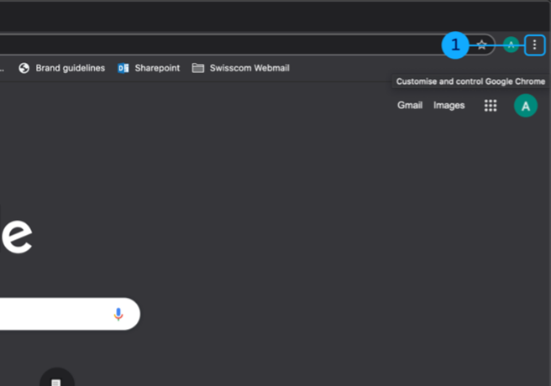Click into the Google search box
The width and height of the screenshot is (551, 386).
pos(50,314)
